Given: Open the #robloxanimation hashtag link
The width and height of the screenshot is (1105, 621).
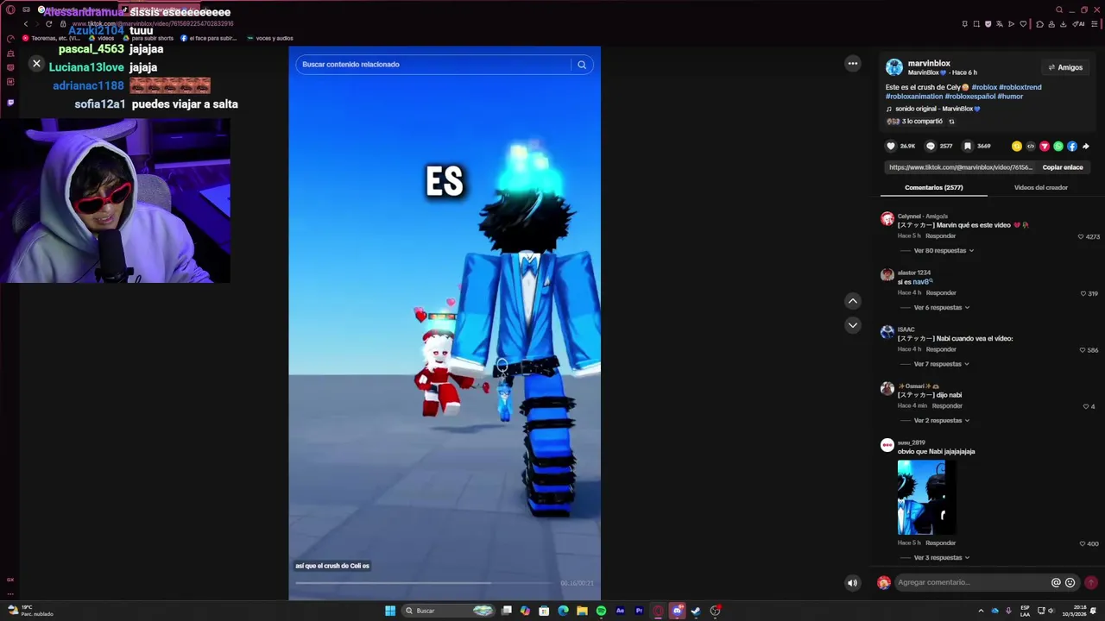Looking at the screenshot, I should click(913, 97).
